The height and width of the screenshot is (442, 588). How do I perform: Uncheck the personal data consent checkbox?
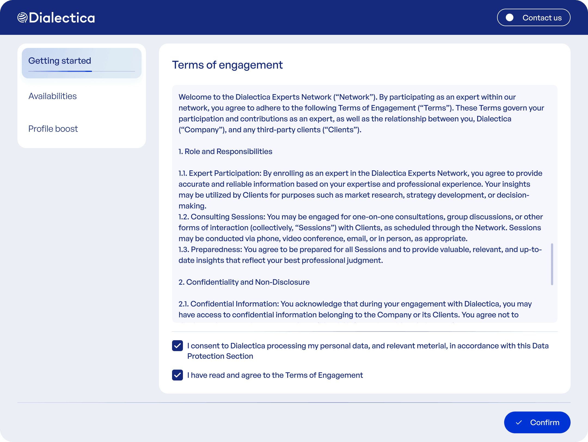(x=177, y=346)
